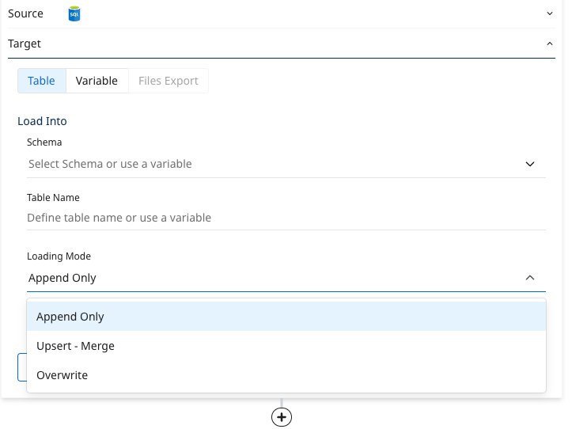Click the Load Into heading
Image resolution: width=572 pixels, height=429 pixels.
42,121
